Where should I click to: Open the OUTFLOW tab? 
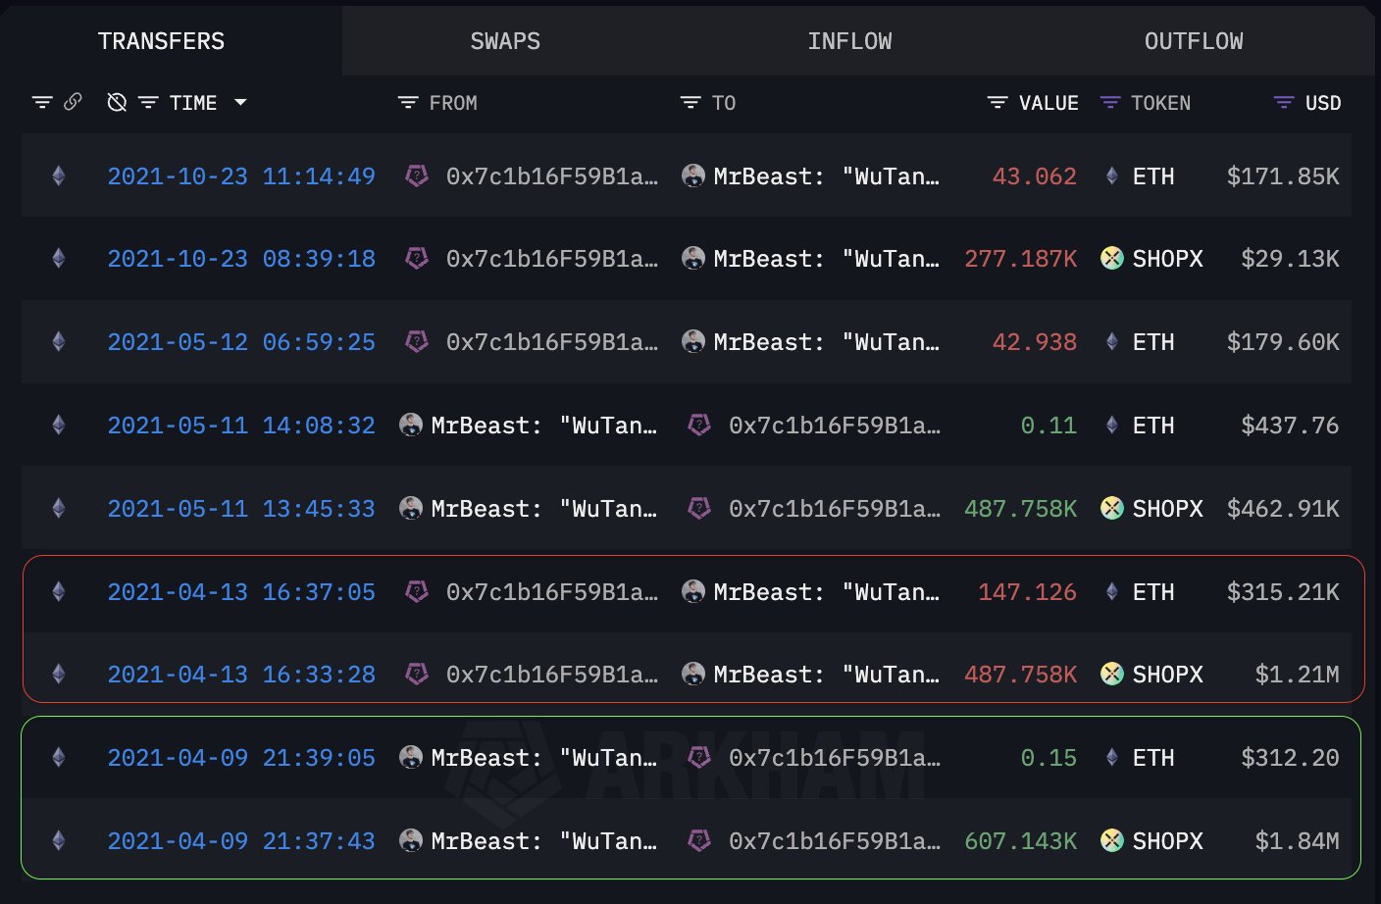pyautogui.click(x=1194, y=41)
